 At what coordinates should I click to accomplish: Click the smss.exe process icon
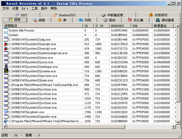(6, 58)
